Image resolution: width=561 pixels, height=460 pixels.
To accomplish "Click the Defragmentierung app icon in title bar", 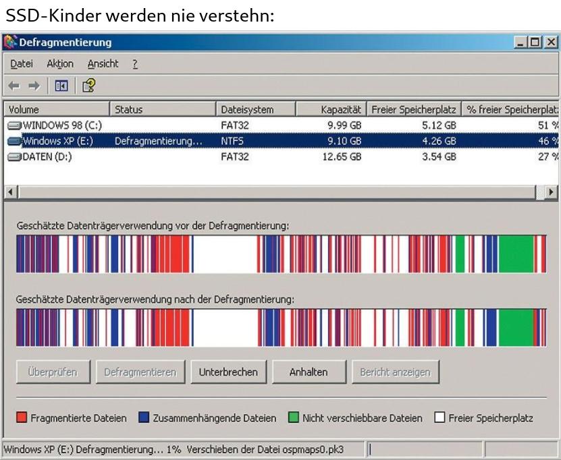I will click(10, 42).
